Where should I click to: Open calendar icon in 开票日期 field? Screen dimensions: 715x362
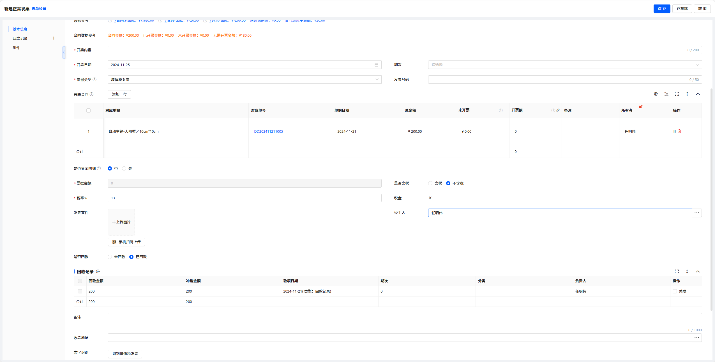click(376, 65)
